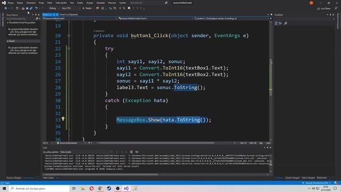Screen dimensions: 341x192
Task: Click the search magnifier in title bar
Action: pos(166,3)
